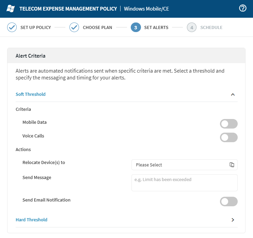Click the Soft Threshold link

pyautogui.click(x=31, y=94)
